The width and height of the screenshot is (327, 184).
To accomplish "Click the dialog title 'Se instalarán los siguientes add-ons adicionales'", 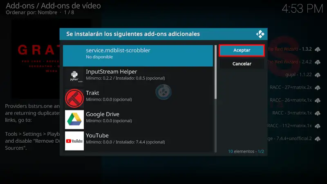I will (x=133, y=34).
